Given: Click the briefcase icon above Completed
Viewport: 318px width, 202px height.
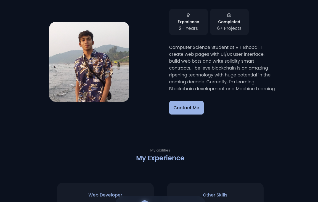Looking at the screenshot, I should (x=229, y=15).
